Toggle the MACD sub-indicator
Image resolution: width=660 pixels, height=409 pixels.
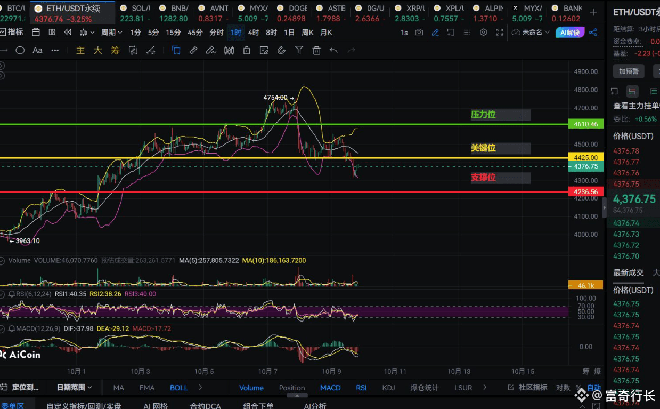coord(330,388)
